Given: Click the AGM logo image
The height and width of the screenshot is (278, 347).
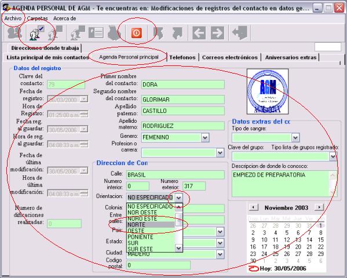Looking at the screenshot, I should (268, 92).
